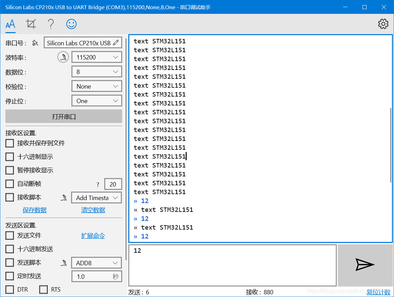
Task: Enable 自动断帧 checkbox
Action: click(x=9, y=184)
